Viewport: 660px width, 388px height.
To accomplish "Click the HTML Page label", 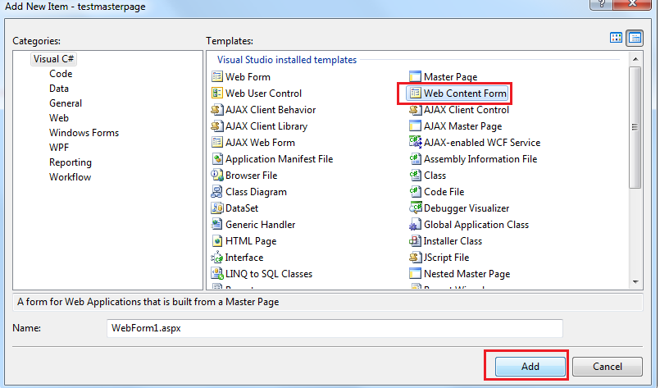I will click(x=251, y=241).
